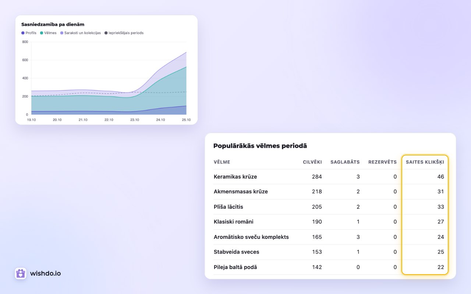The image size is (471, 294).
Task: Click the 284 people count for Keramikas krūze
Action: point(317,177)
